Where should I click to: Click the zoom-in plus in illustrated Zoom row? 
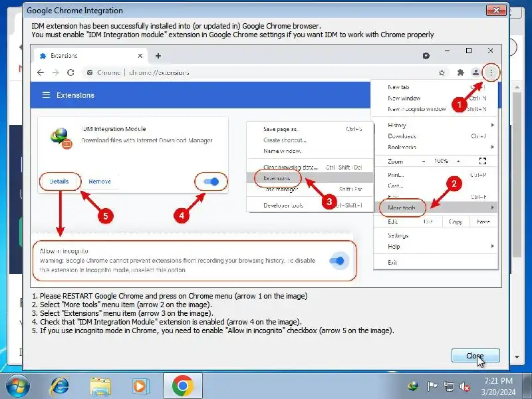(458, 161)
